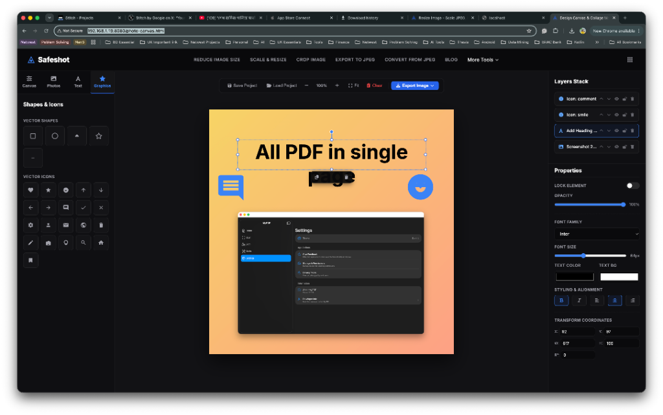Insert the filled star vector icon

[x=48, y=190]
